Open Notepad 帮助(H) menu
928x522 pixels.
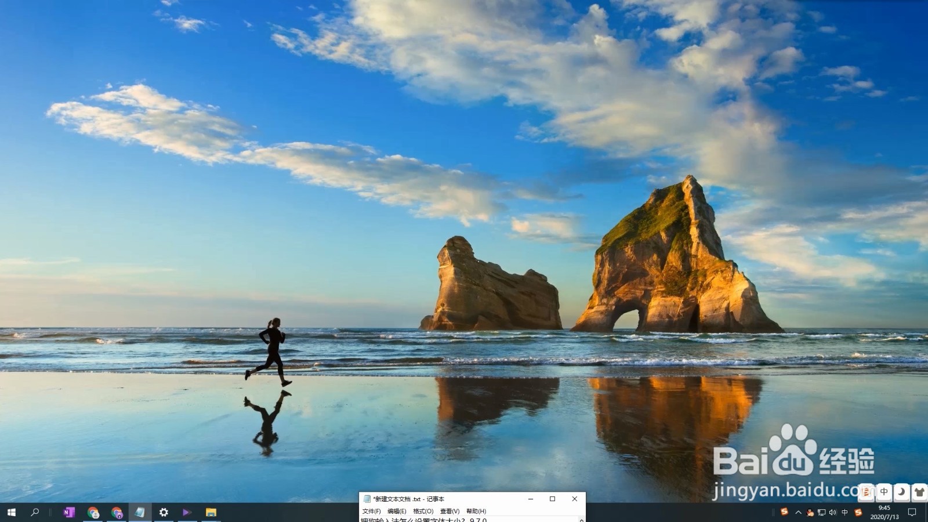click(476, 511)
